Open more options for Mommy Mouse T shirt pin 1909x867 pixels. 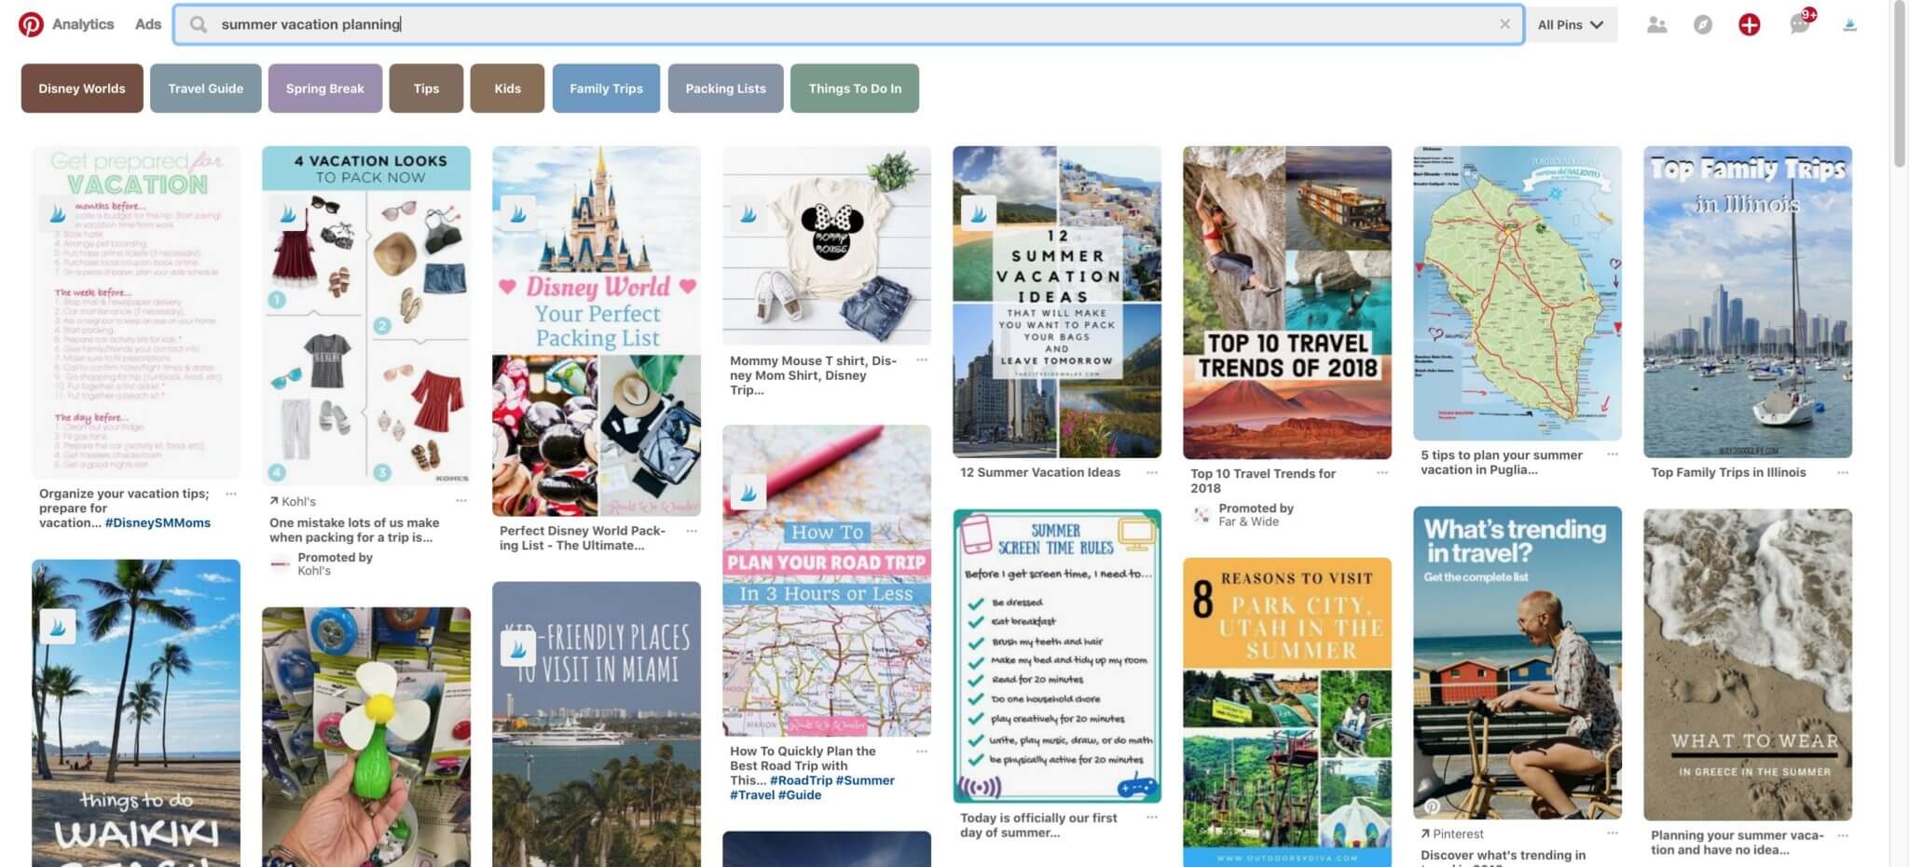tap(922, 360)
